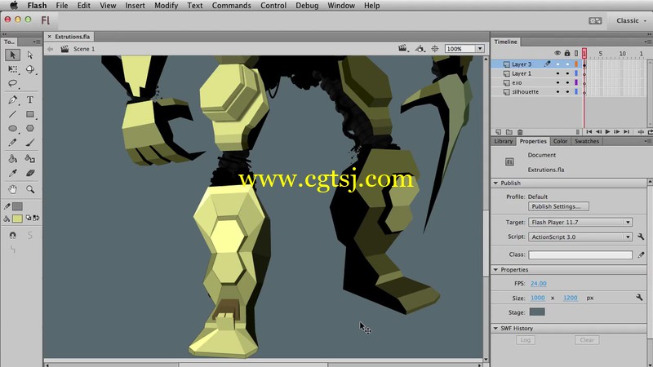This screenshot has height=367, width=653.
Task: Click New Layer icon in Timeline
Action: pyautogui.click(x=498, y=132)
